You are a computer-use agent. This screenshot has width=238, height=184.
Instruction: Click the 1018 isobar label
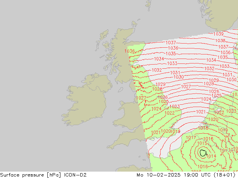point(203,128)
